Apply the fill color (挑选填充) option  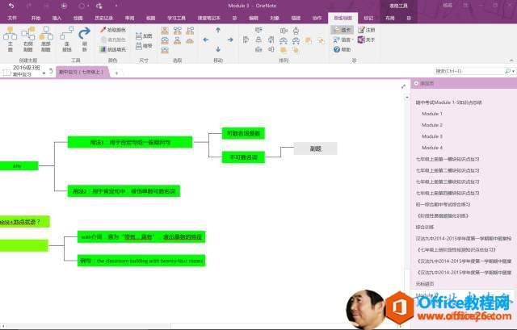click(112, 49)
